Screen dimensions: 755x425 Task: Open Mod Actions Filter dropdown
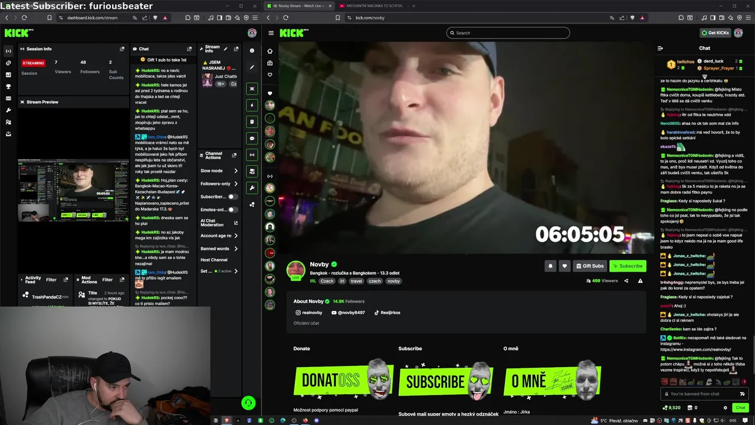(107, 280)
